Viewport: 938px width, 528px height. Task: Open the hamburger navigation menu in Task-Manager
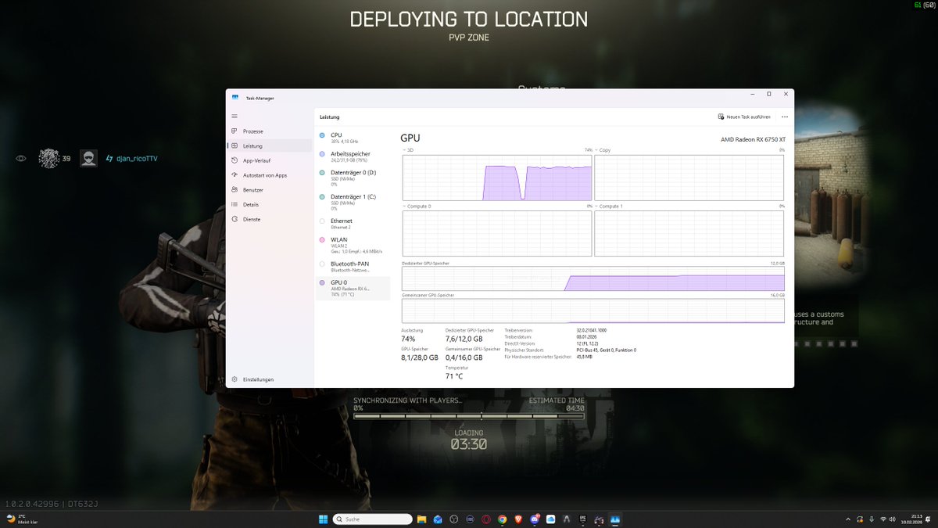[234, 116]
